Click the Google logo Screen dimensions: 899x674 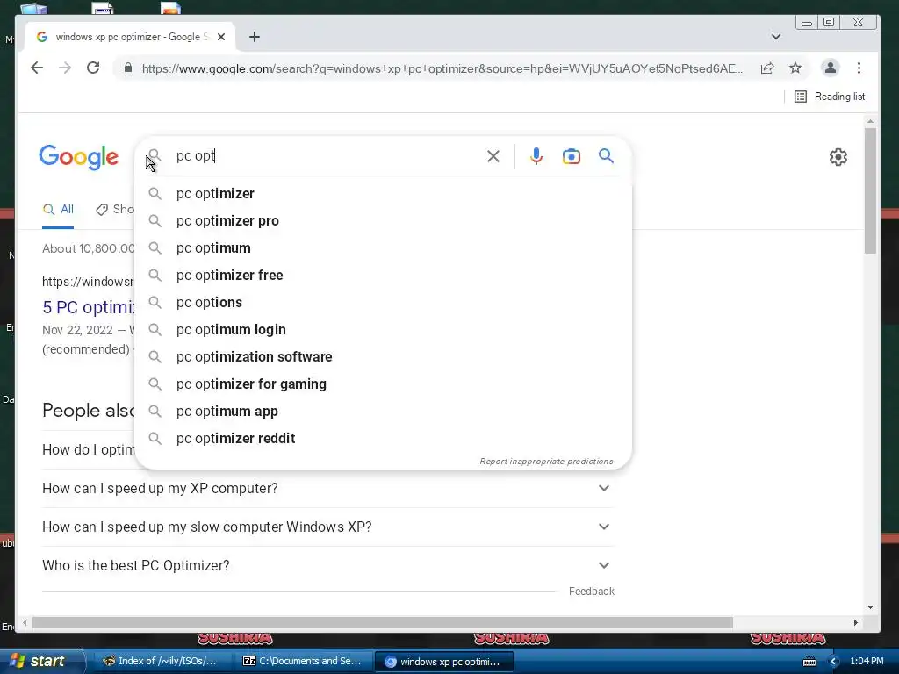tap(78, 157)
